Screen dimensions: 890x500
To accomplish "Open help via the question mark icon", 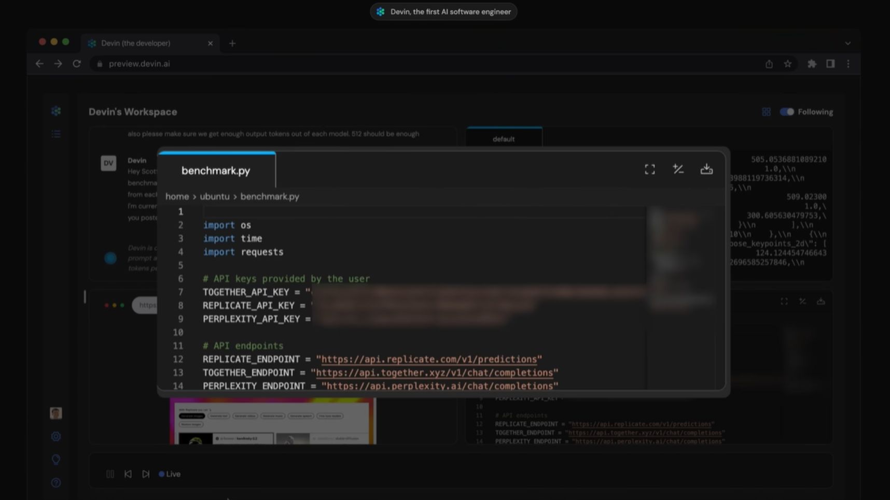I will coord(55,482).
